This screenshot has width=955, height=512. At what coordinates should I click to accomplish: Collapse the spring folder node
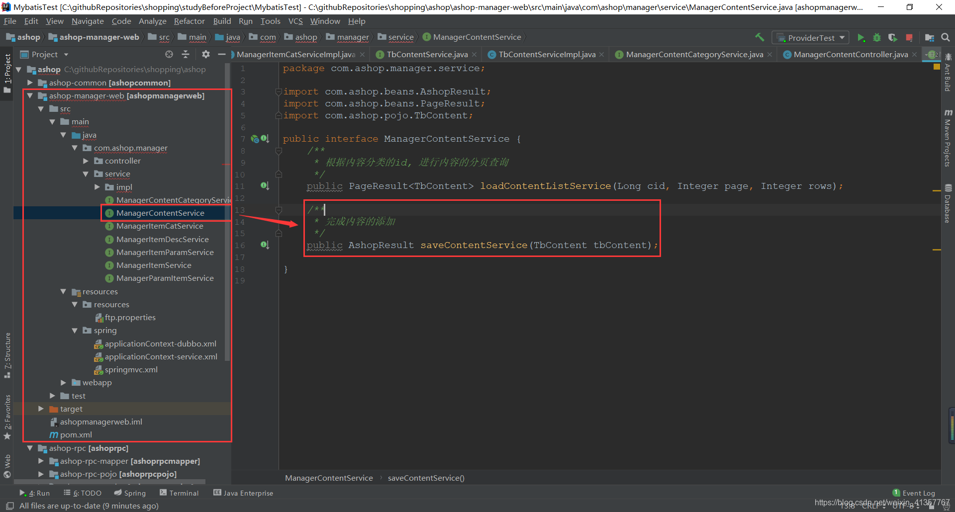pyautogui.click(x=75, y=331)
